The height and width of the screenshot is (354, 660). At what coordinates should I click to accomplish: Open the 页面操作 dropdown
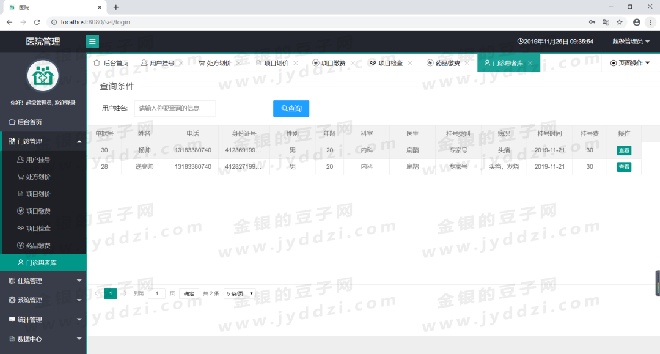630,63
